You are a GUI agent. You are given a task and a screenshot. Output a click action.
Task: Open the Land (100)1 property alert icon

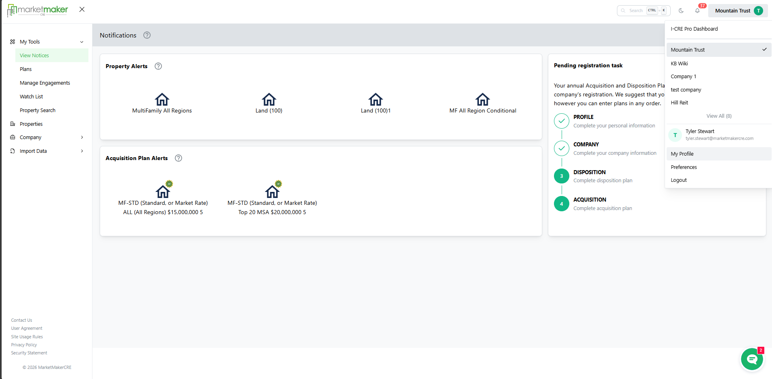[376, 99]
